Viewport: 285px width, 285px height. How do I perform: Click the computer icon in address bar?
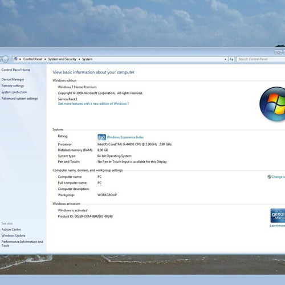16,59
